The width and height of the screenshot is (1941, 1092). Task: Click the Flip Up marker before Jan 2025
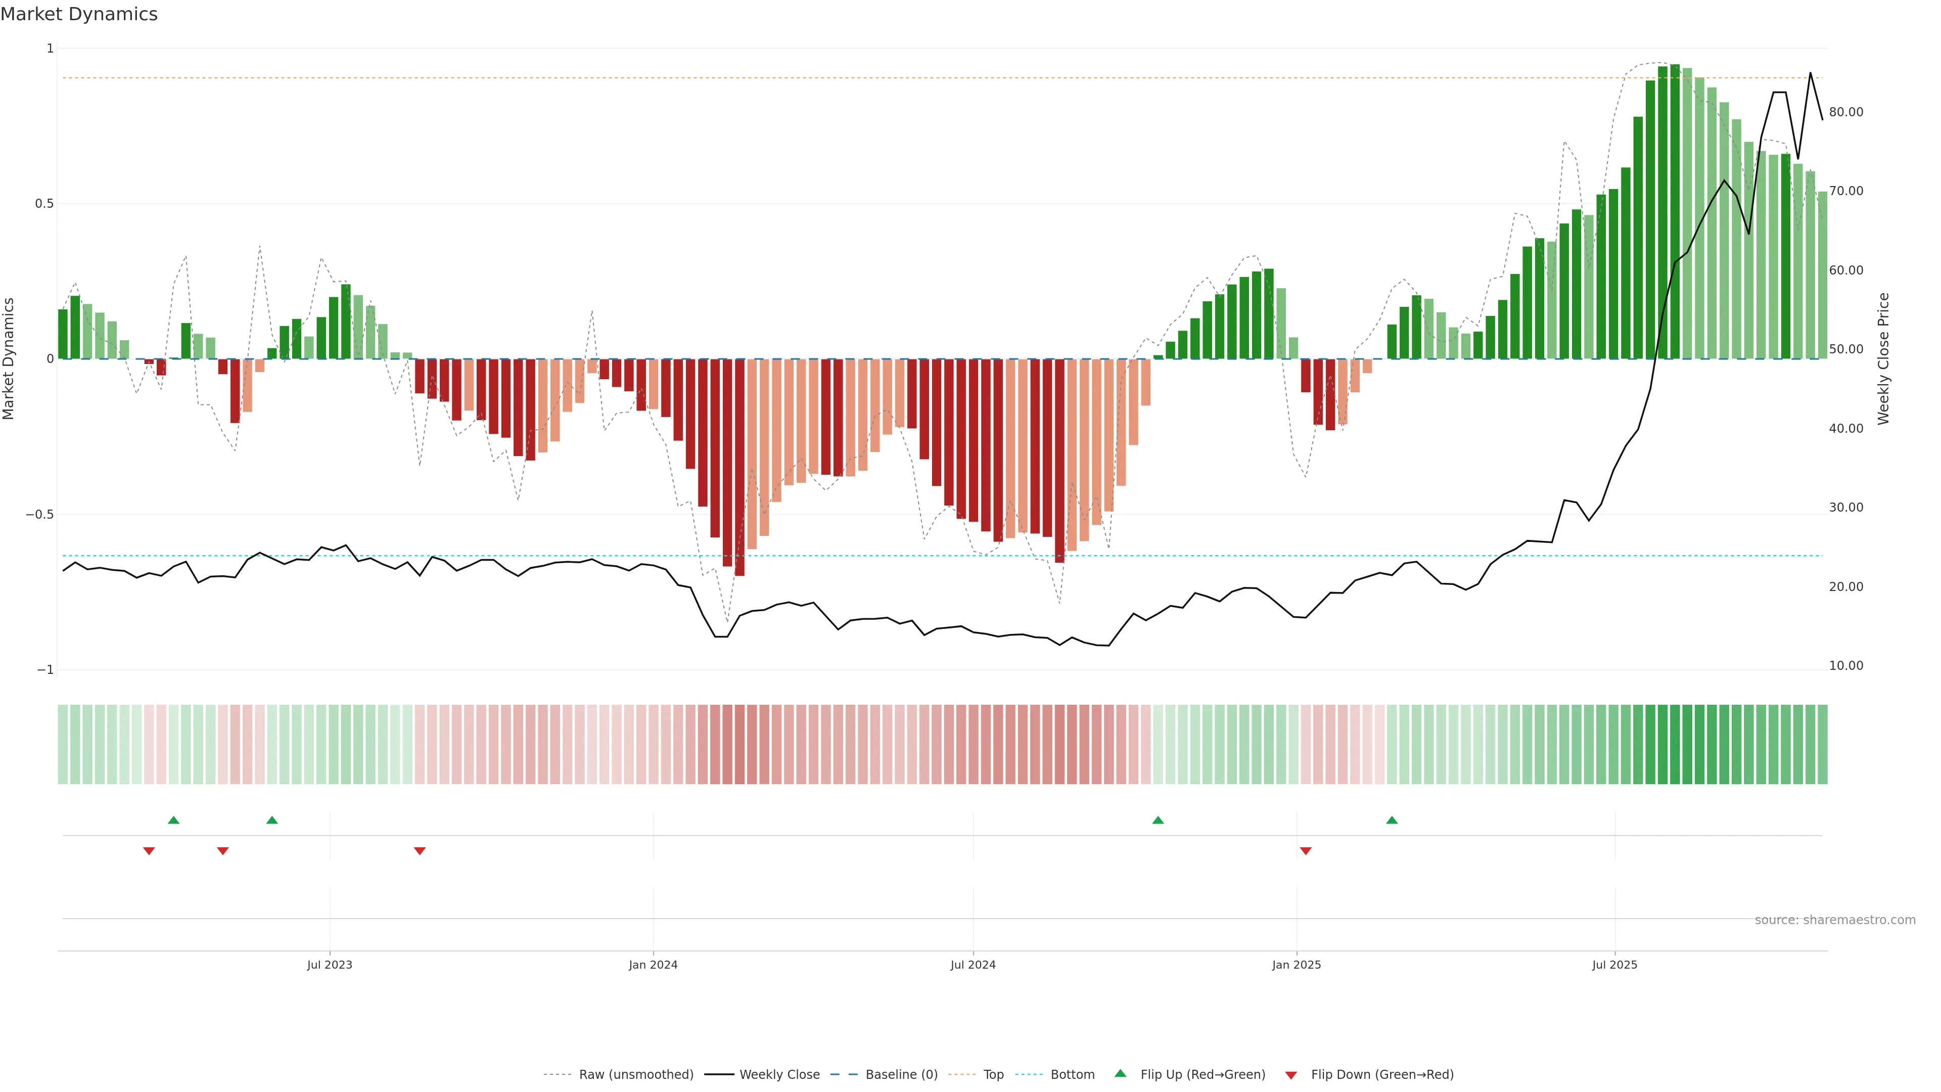1158,820
